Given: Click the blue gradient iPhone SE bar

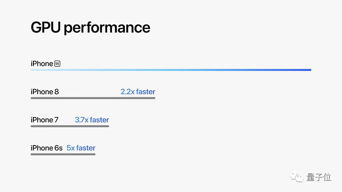Looking at the screenshot, I should (171, 70).
